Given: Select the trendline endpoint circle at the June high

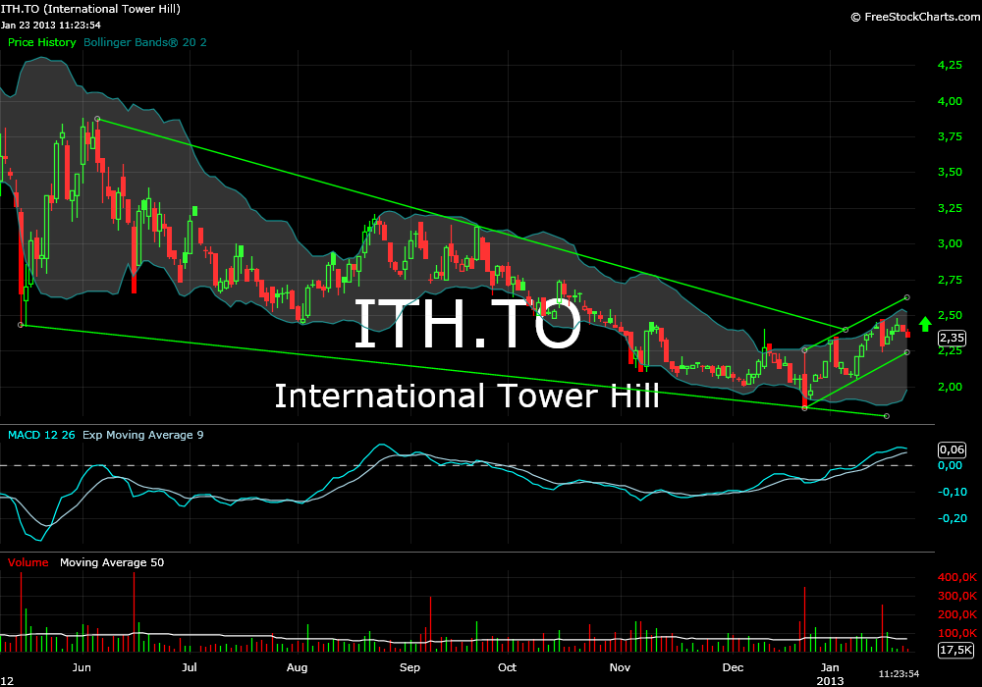Looking at the screenshot, I should 97,120.
